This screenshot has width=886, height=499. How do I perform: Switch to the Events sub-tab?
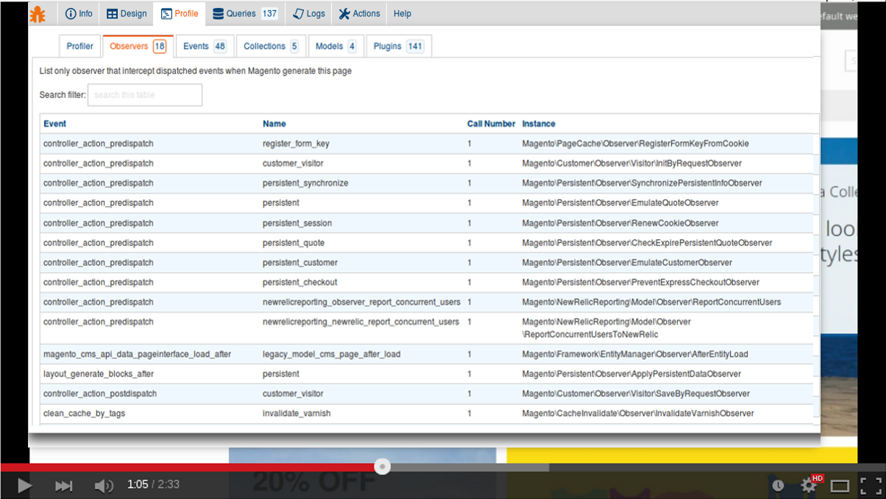pyautogui.click(x=205, y=46)
